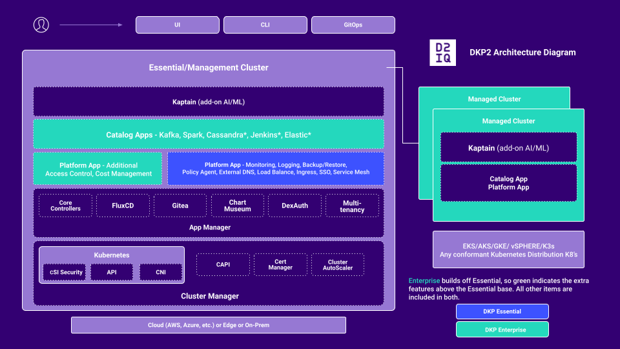Image resolution: width=620 pixels, height=349 pixels.
Task: Select the FluxCD box
Action: point(123,206)
